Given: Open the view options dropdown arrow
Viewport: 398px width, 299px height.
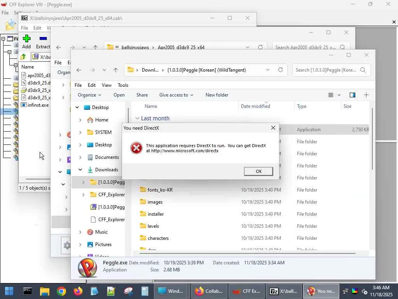Looking at the screenshot, I should pyautogui.click(x=339, y=95).
